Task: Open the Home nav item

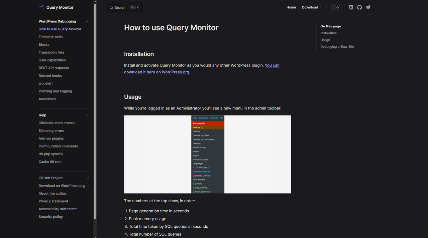Action: tap(291, 7)
